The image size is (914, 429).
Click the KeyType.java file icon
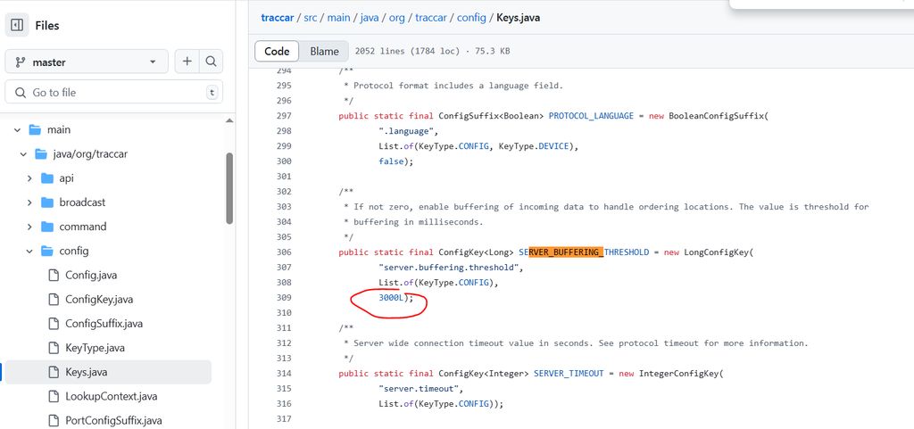[54, 348]
